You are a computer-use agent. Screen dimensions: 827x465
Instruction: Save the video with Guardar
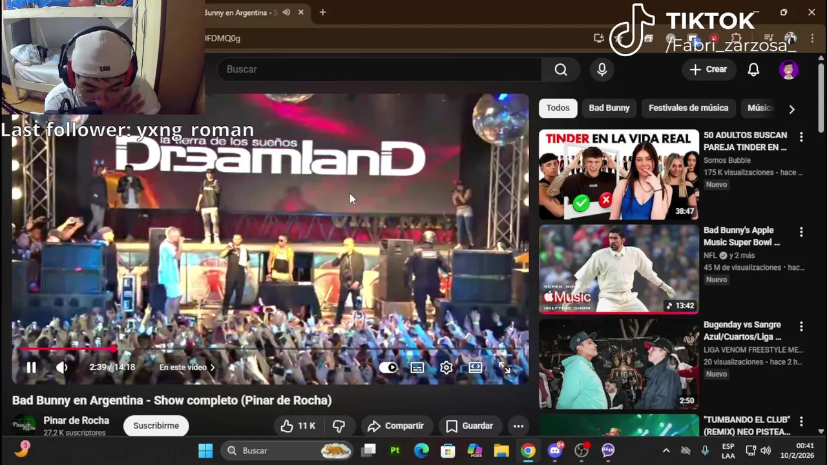(x=470, y=426)
